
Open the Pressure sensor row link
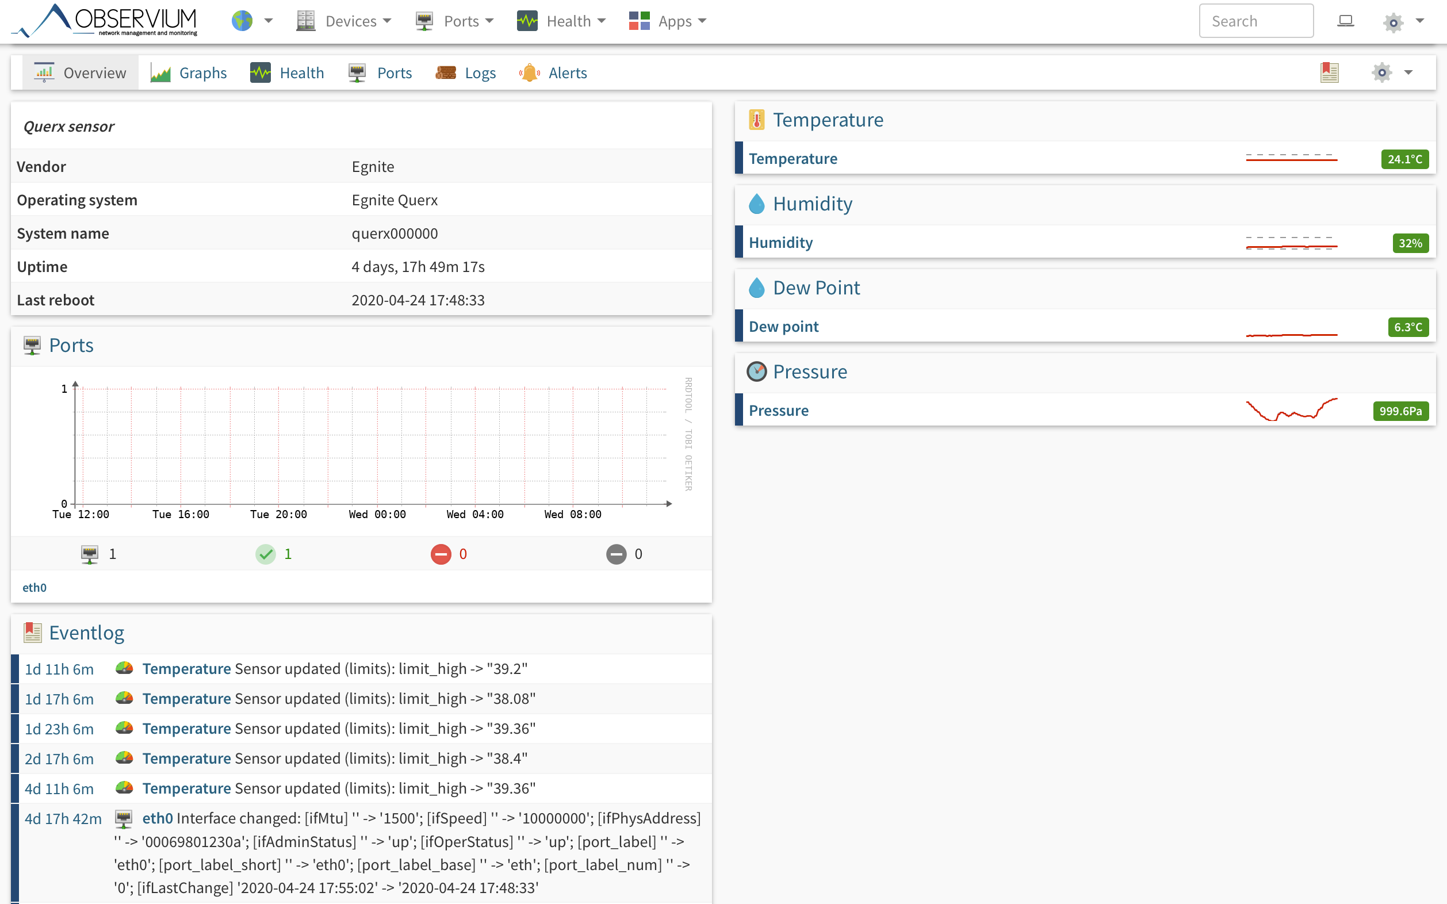tap(779, 411)
